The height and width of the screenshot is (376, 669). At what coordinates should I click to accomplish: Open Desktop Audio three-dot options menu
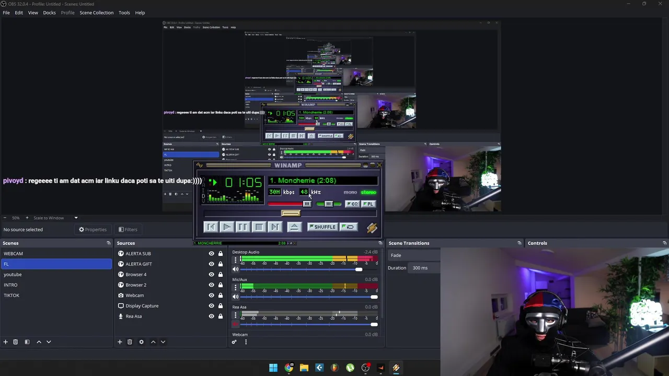(235, 260)
